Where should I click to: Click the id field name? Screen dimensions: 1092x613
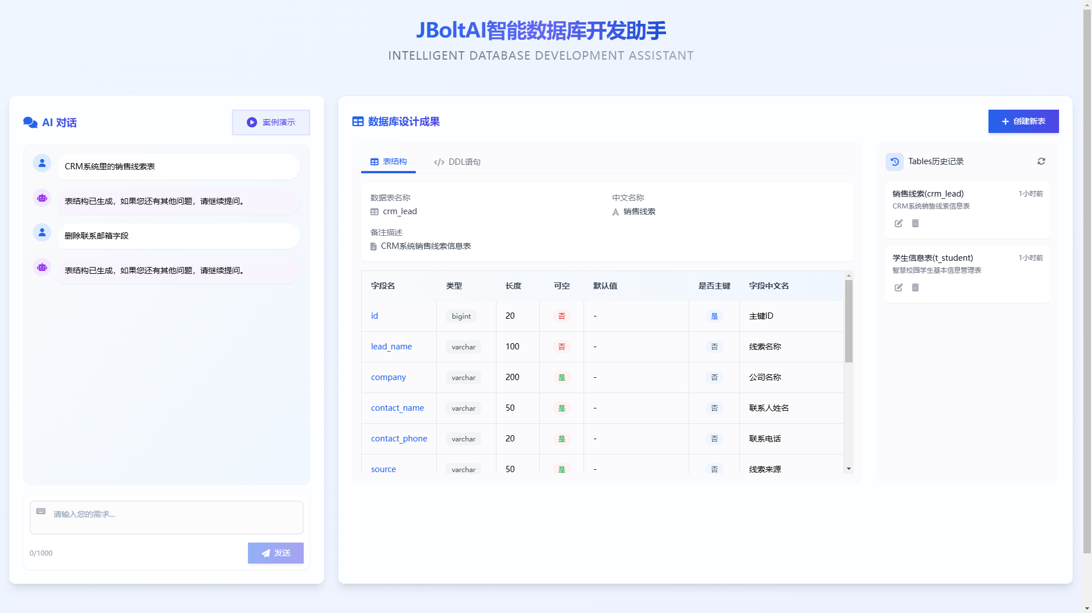click(374, 316)
